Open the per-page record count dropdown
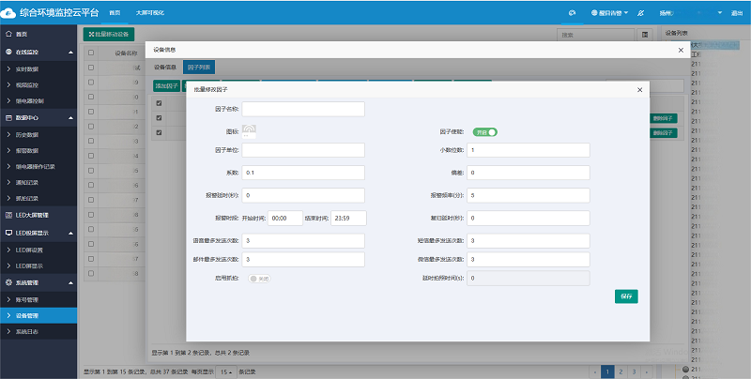 (226, 371)
